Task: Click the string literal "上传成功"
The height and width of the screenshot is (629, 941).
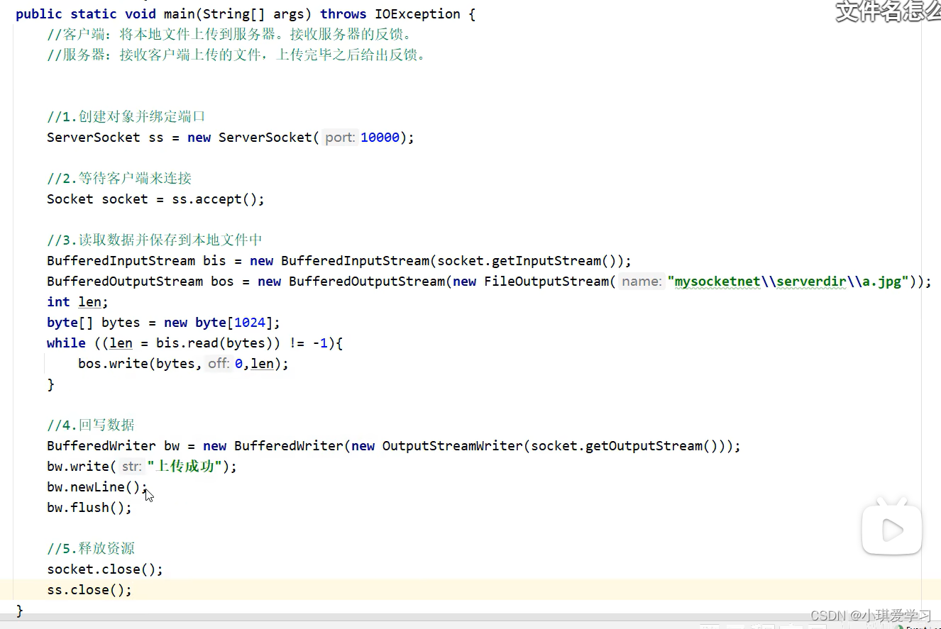Action: tap(185, 466)
